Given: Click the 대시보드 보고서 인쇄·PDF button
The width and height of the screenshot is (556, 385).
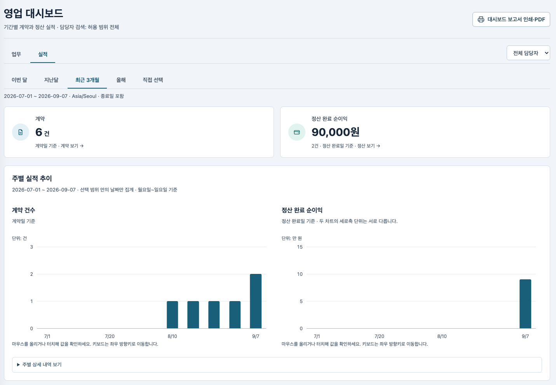Looking at the screenshot, I should click(511, 19).
